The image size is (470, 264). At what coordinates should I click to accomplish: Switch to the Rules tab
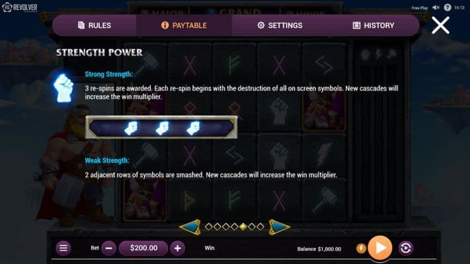(95, 26)
